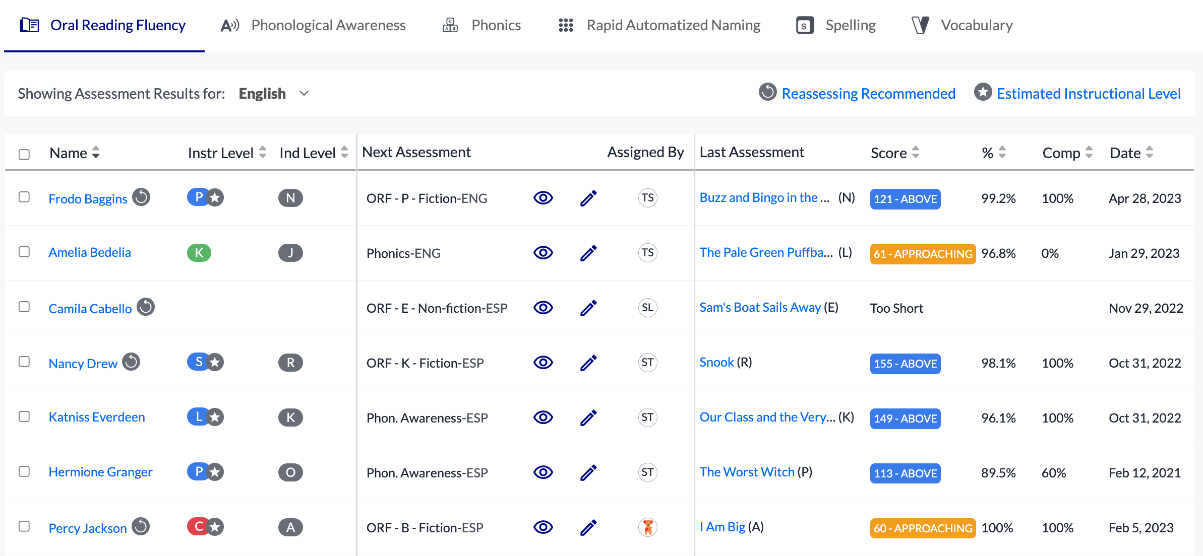
Task: Click the Reassessing Recommended link
Action: (868, 94)
